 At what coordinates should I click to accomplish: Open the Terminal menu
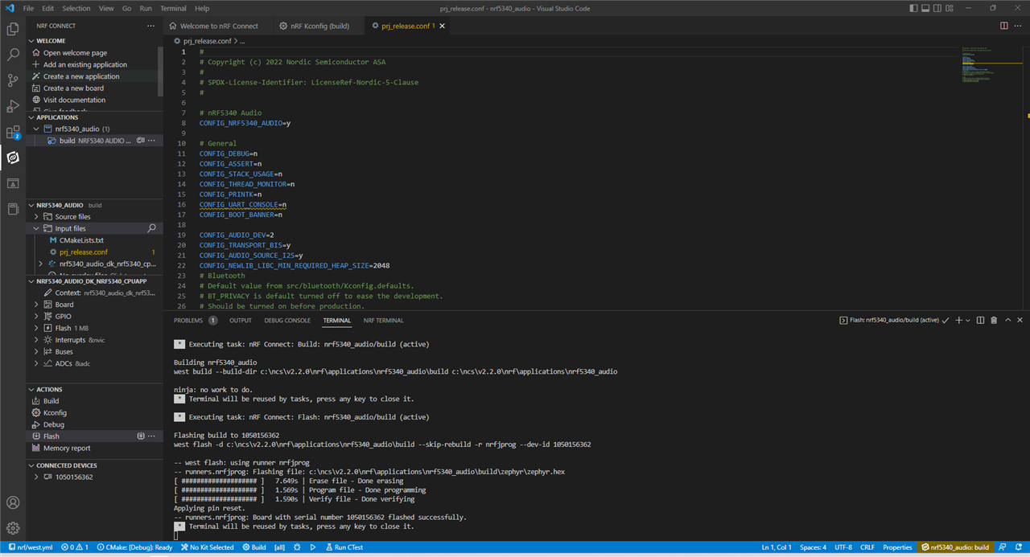click(x=173, y=8)
